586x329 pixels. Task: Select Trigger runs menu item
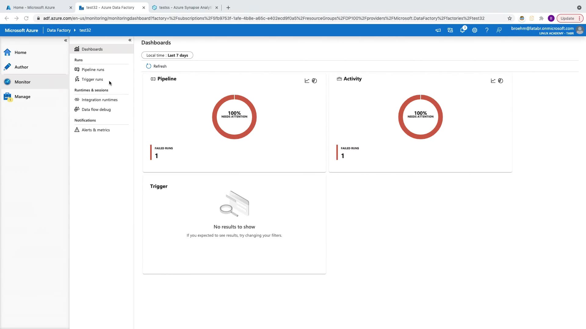92,79
